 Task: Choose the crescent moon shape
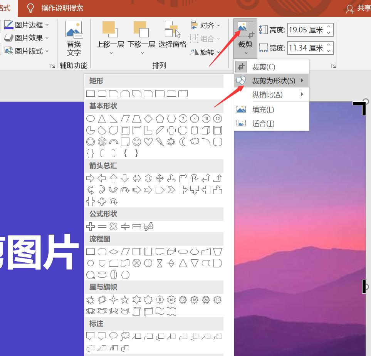183,142
